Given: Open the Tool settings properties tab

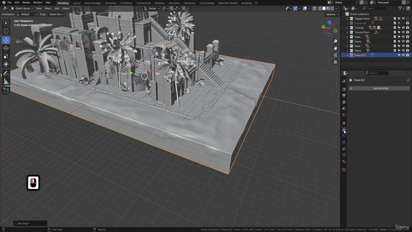Looking at the screenshot, I should (344, 81).
